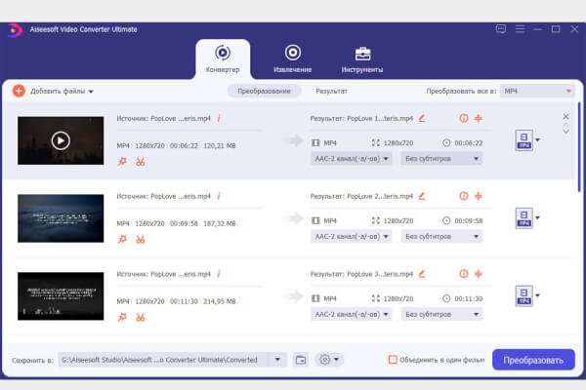This screenshot has width=586, height=390.
Task: Click the 'Преобразовать' convert button
Action: 533,360
